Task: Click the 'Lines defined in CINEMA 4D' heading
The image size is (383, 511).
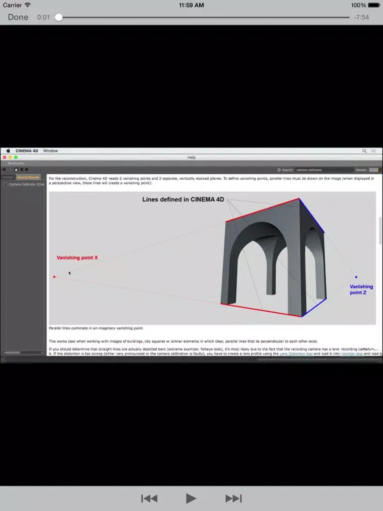Action: (183, 199)
